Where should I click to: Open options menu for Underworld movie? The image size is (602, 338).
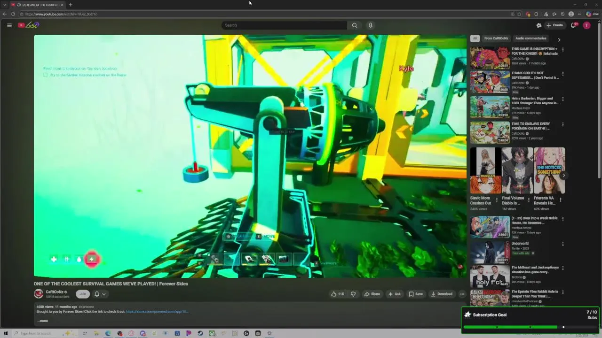[x=562, y=244]
